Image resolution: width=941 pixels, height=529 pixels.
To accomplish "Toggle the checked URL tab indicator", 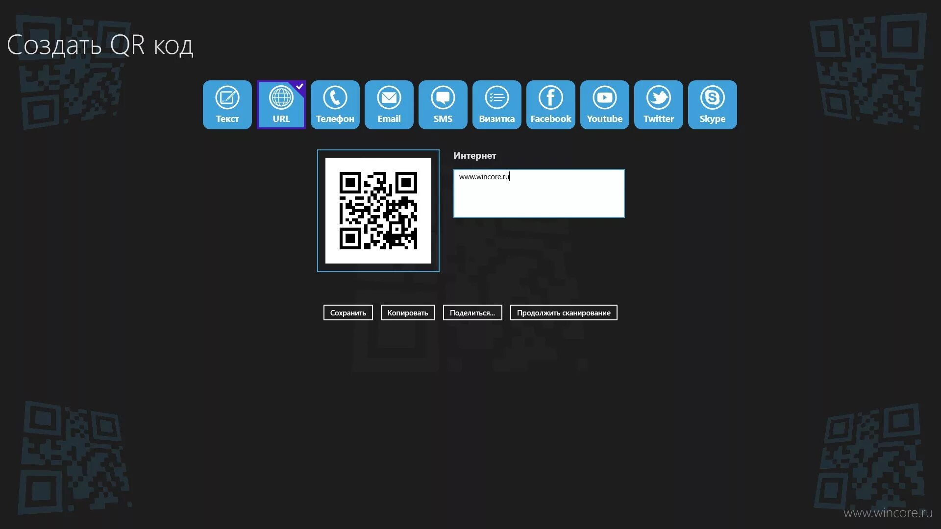I will pos(298,87).
